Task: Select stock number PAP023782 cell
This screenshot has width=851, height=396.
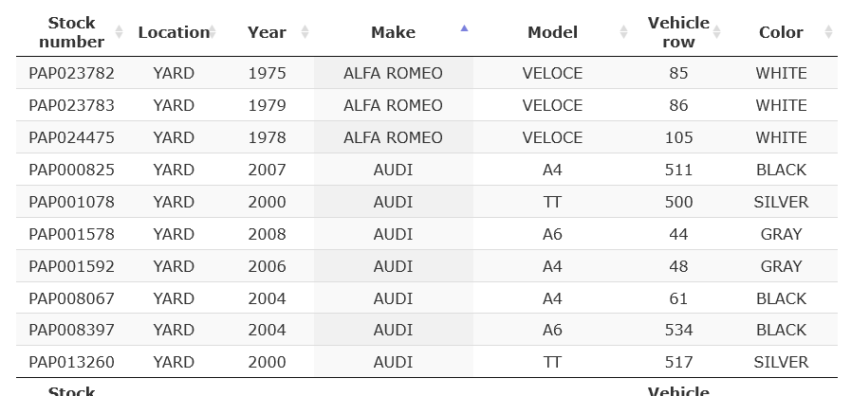Action: 71,73
